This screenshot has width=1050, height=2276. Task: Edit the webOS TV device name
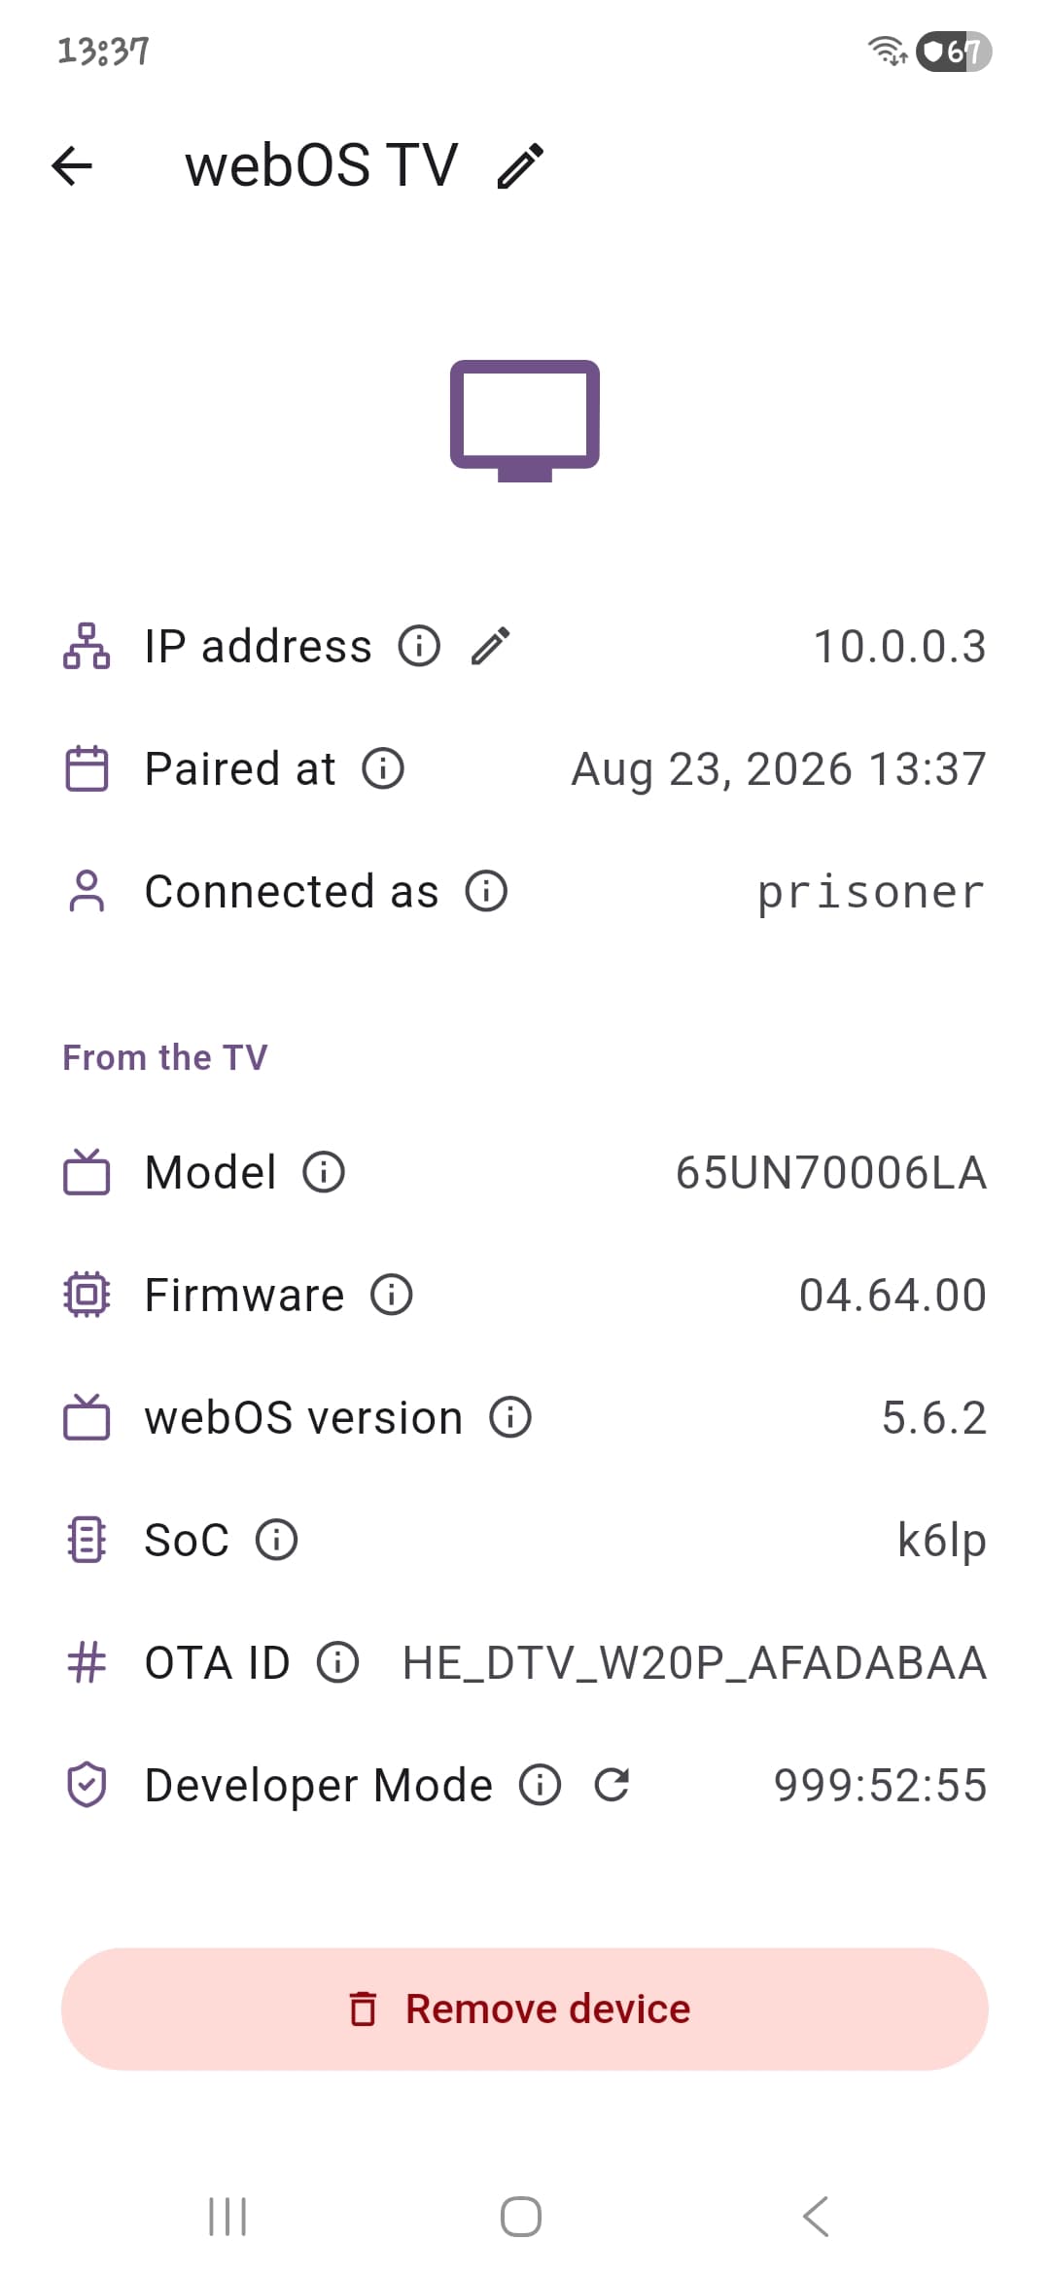coord(520,165)
